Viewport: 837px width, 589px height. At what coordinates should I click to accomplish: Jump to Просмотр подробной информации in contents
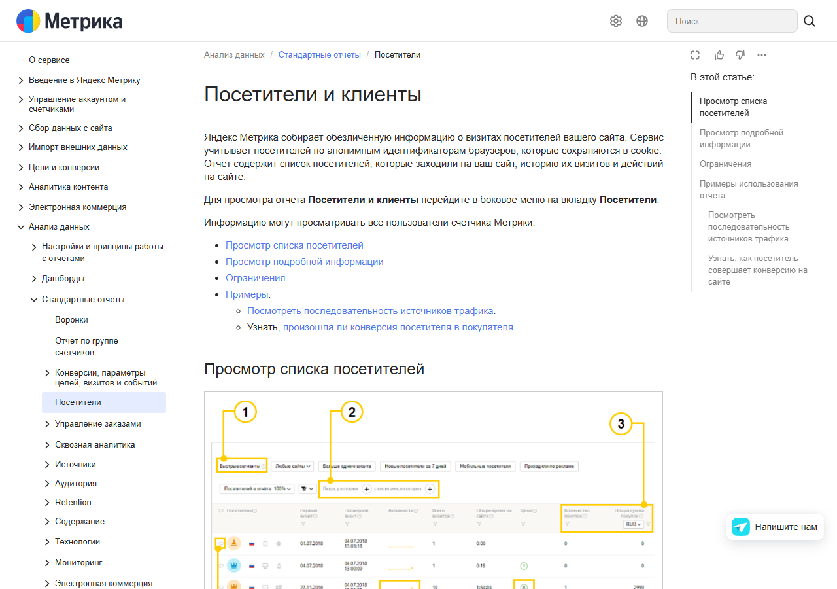(742, 139)
